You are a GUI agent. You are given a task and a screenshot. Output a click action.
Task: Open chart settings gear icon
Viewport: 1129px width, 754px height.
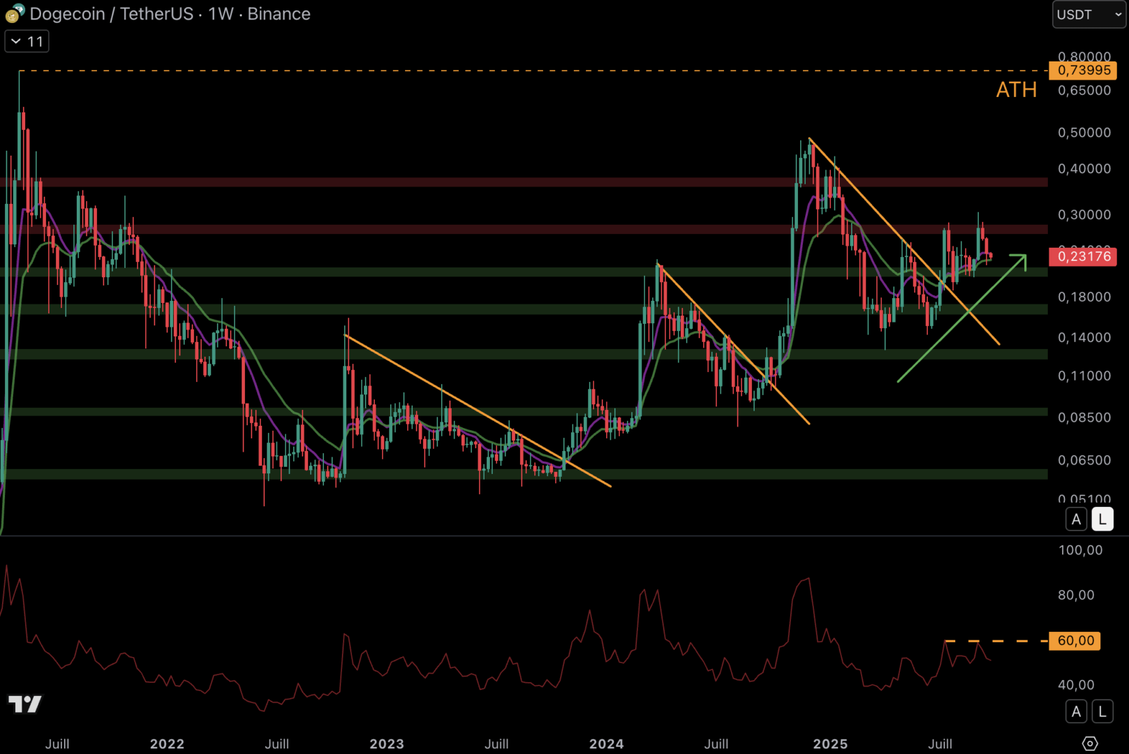(x=1090, y=744)
